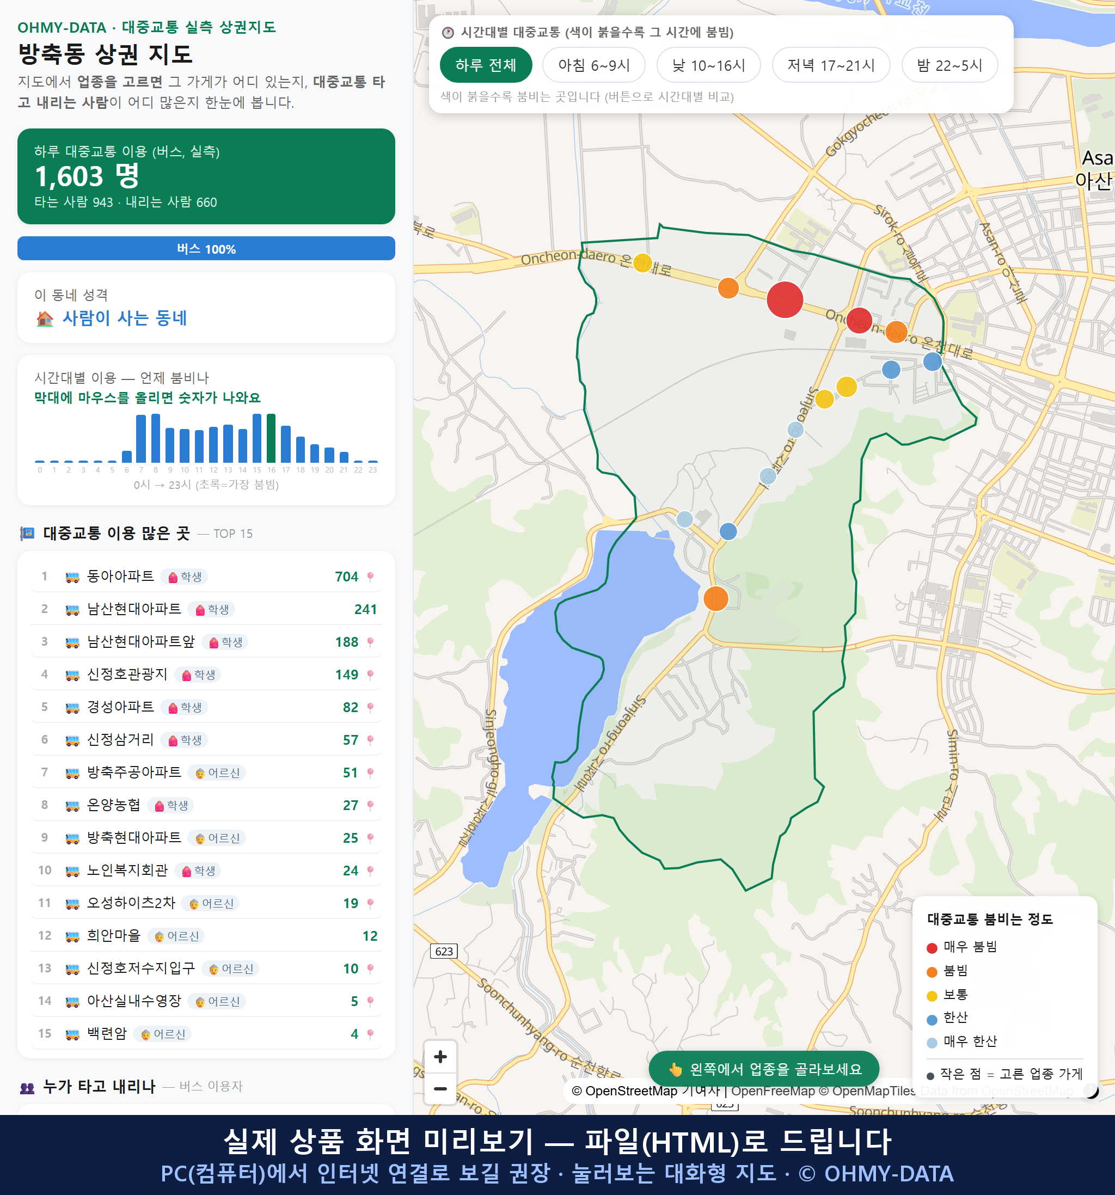Screen dimensions: 1115x1195
Task: Select the 동아아파트 stop name
Action: point(120,576)
